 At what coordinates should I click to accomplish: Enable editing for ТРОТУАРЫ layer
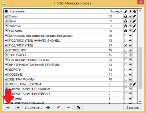(x=126, y=55)
